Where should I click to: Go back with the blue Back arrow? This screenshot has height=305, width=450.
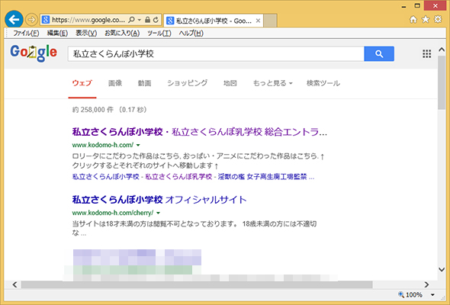pos(14,20)
